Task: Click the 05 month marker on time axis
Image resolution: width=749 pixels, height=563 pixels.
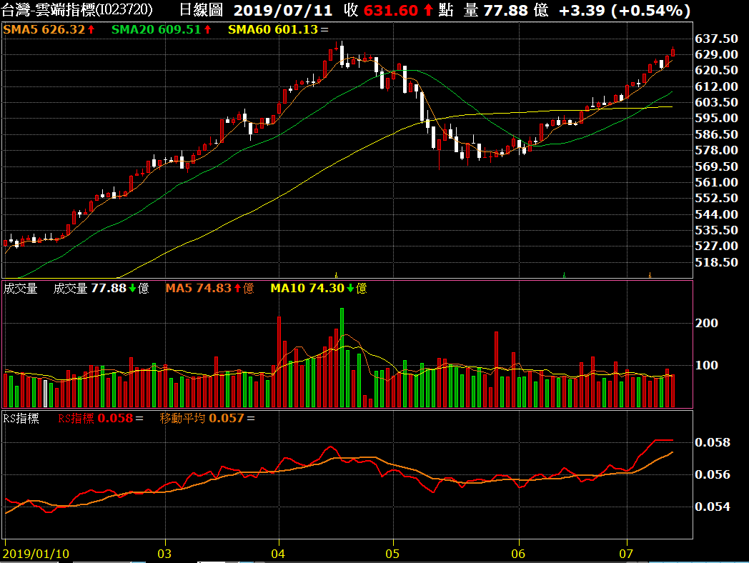Action: tap(392, 554)
